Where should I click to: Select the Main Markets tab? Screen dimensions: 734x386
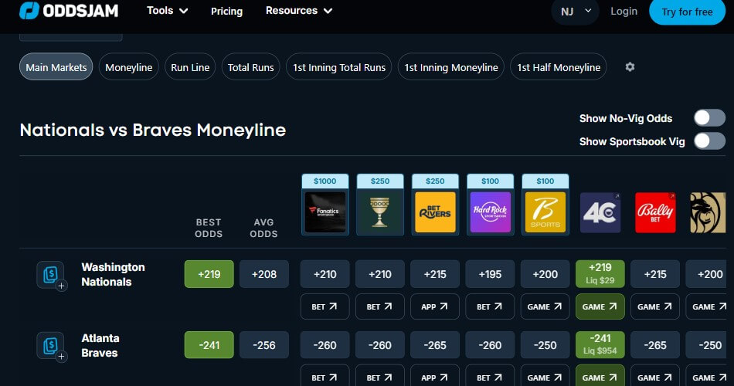(56, 67)
